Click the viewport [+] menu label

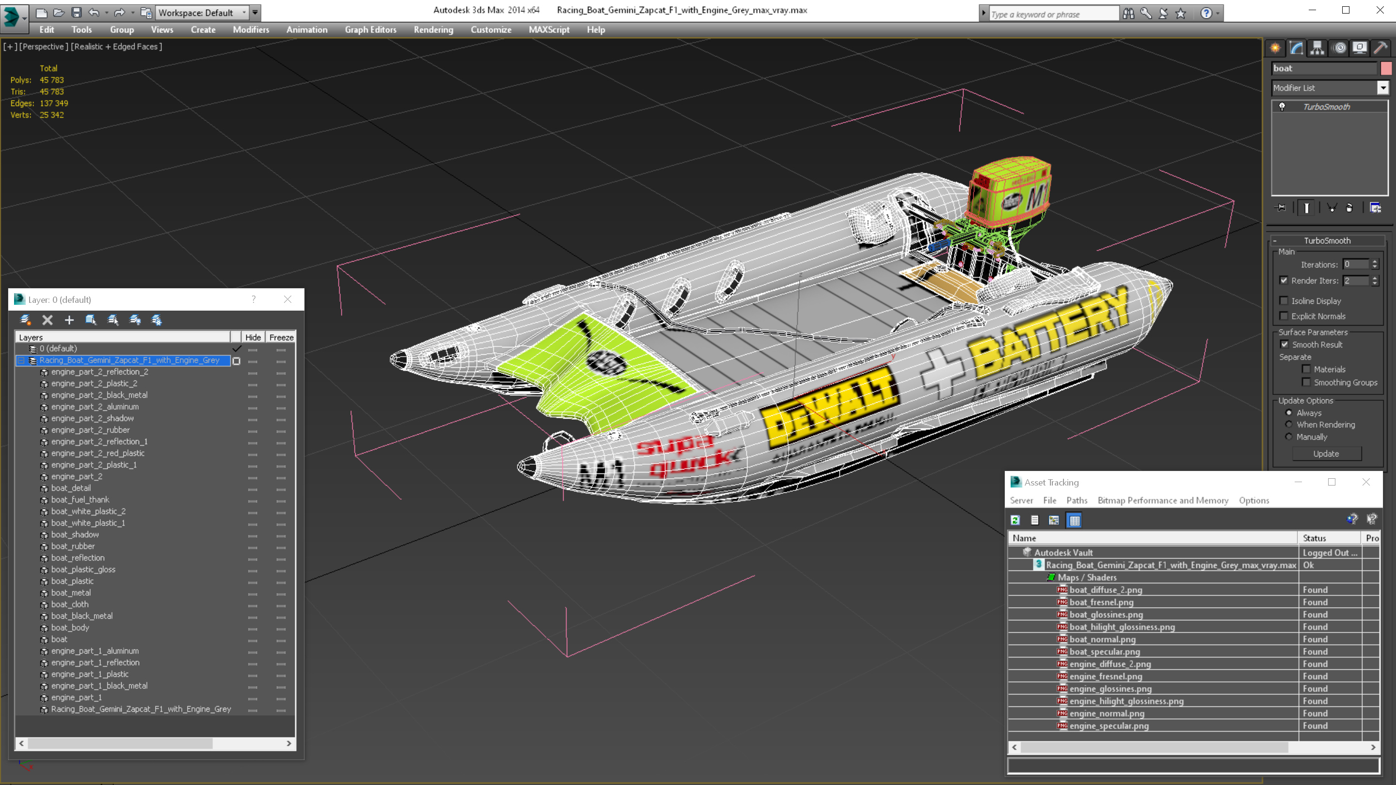(x=10, y=47)
